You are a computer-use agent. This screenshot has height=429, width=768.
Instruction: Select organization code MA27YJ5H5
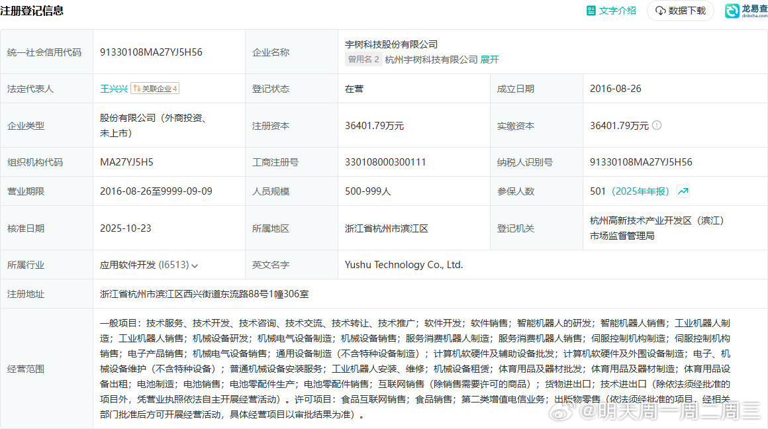coord(126,162)
